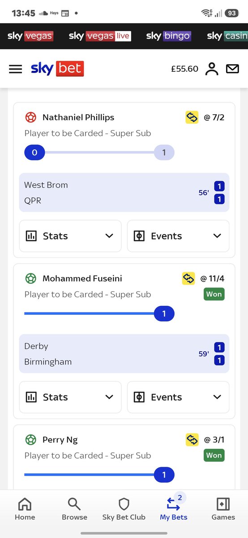Image resolution: width=248 pixels, height=538 pixels.
Task: Tap the Super Sub icon beside Nathaniel Phillips
Action: point(192,117)
